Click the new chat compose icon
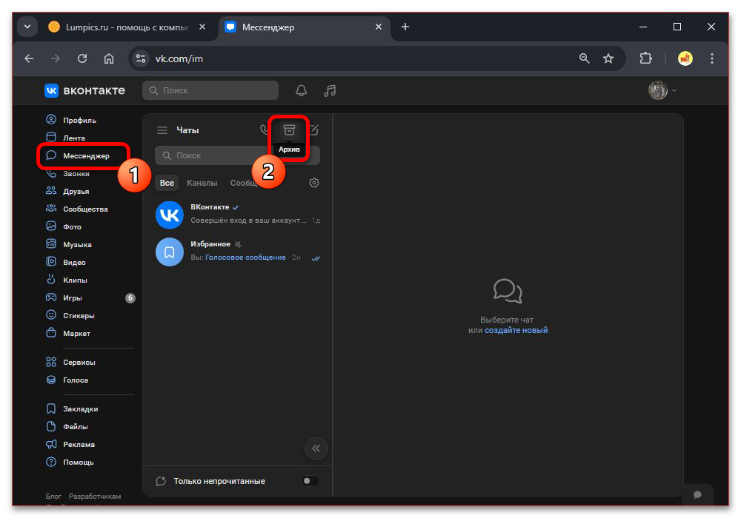This screenshot has height=518, width=741. click(x=315, y=129)
